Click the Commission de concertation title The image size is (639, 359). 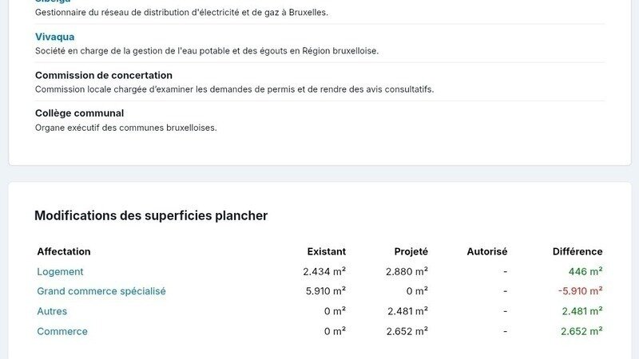(104, 75)
